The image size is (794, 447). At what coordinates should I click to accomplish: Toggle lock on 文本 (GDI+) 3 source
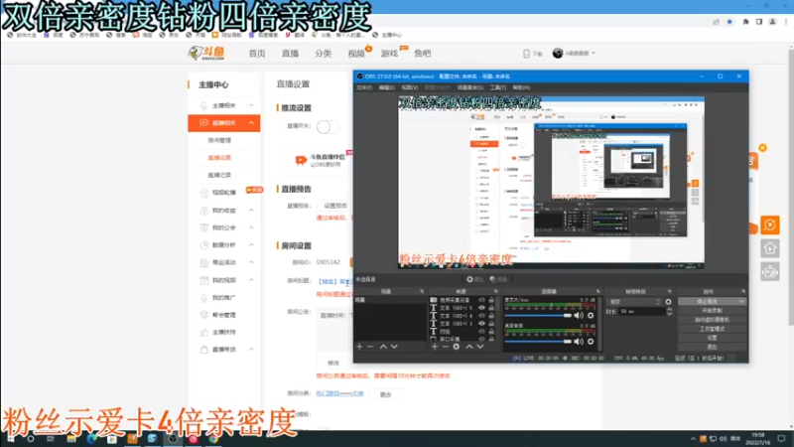point(491,324)
